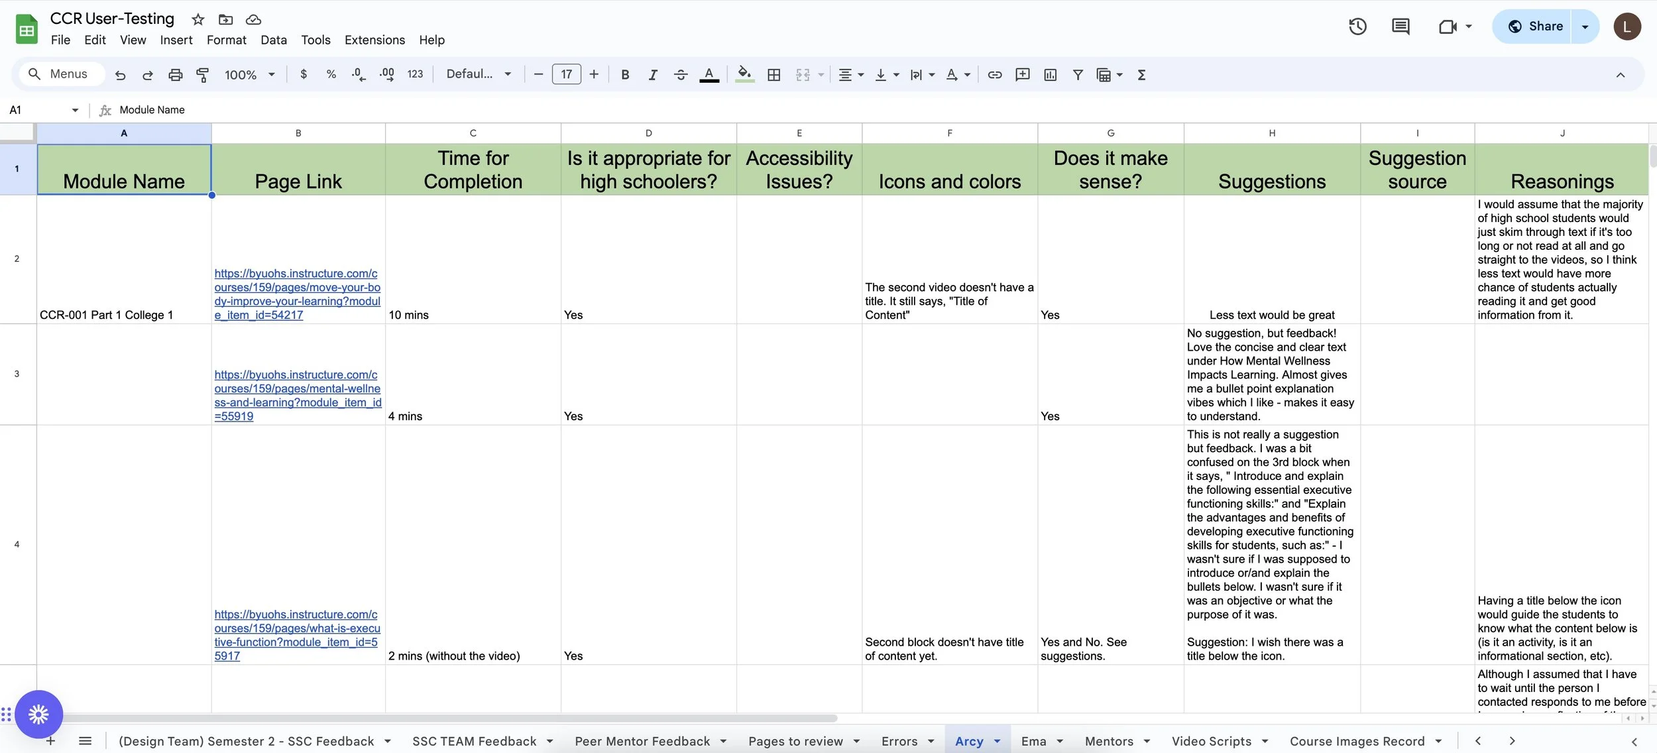Select the paint format tool
Viewport: 1657px width, 753px height.
[203, 75]
